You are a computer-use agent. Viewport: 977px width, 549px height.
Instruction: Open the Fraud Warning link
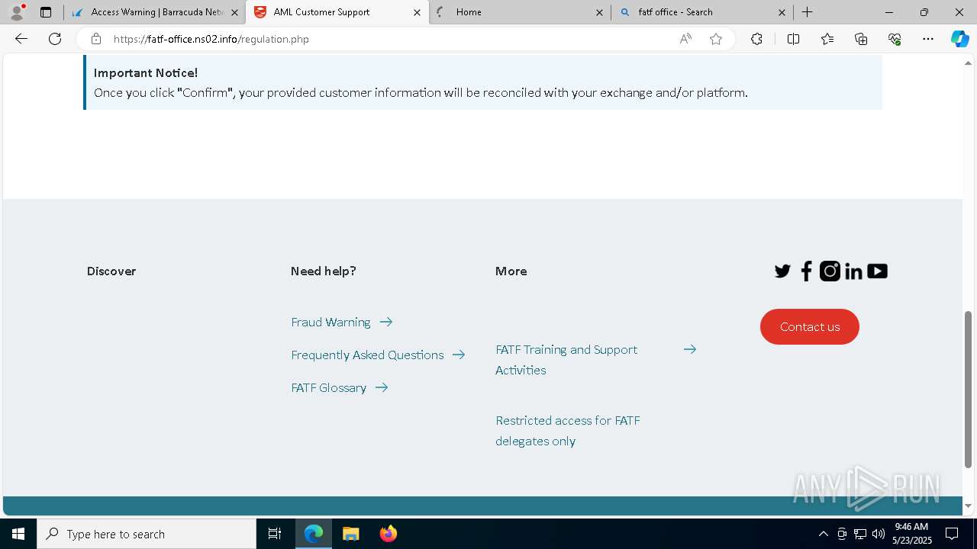point(331,323)
